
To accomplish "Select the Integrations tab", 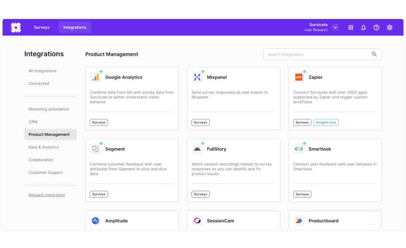I will 75,28.
